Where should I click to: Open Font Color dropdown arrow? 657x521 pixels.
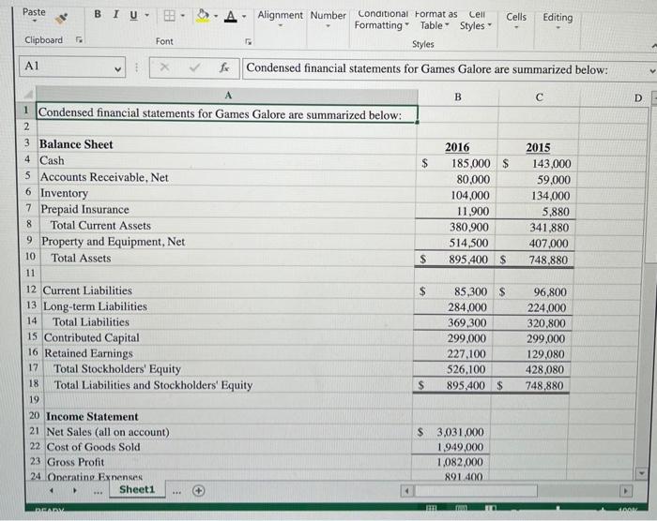(244, 17)
